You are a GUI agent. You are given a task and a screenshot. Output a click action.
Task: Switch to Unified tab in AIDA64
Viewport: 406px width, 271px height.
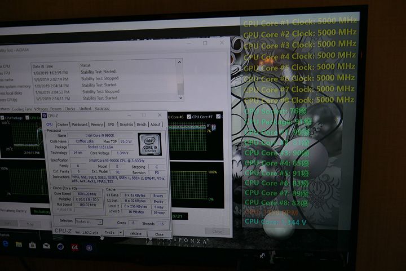85,109
